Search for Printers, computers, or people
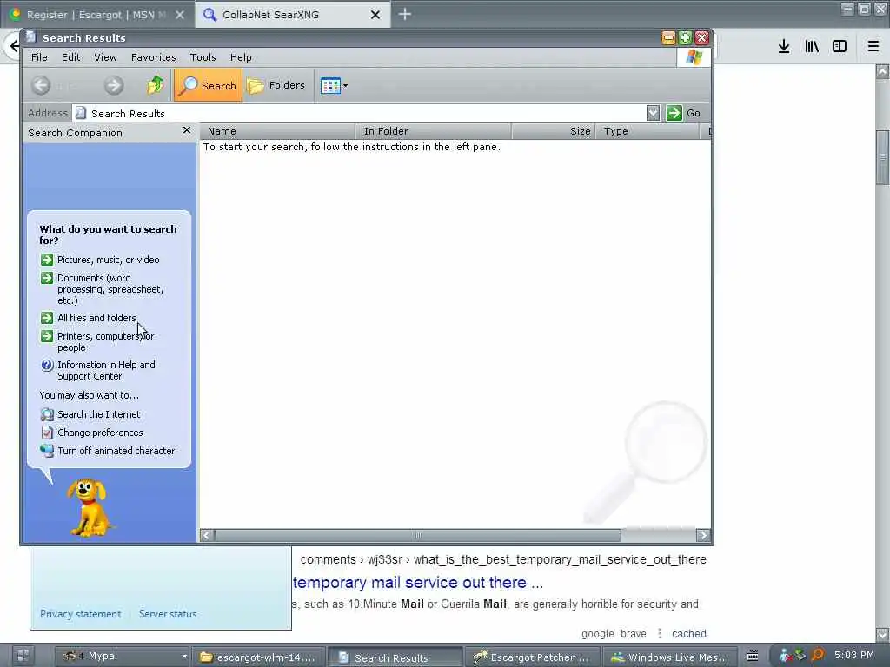890x667 pixels. coord(105,342)
